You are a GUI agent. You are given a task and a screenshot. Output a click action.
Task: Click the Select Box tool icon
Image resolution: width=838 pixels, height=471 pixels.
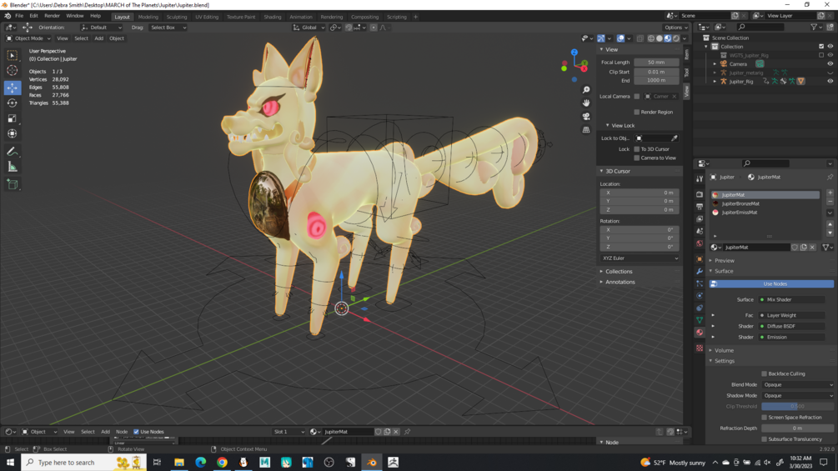pos(13,55)
